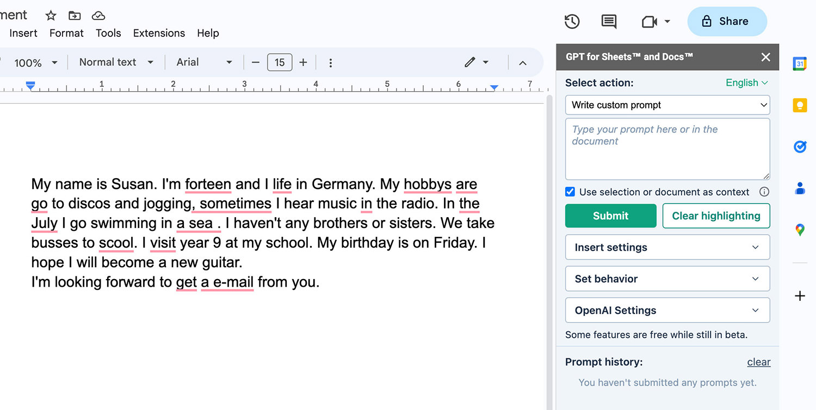Open the Tools menu
Image resolution: width=816 pixels, height=410 pixels.
(x=108, y=33)
